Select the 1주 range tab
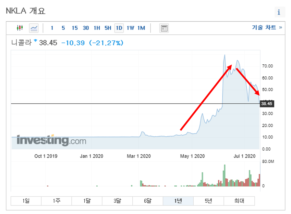The width and height of the screenshot is (291, 214). [57, 201]
